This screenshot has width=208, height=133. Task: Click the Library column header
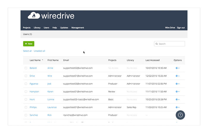[x=130, y=60]
